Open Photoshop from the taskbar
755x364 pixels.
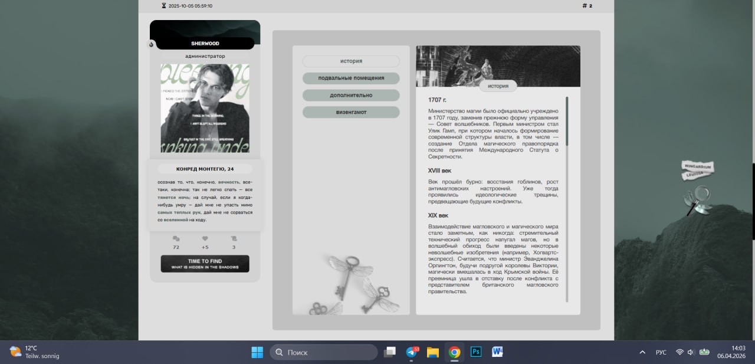pyautogui.click(x=475, y=352)
